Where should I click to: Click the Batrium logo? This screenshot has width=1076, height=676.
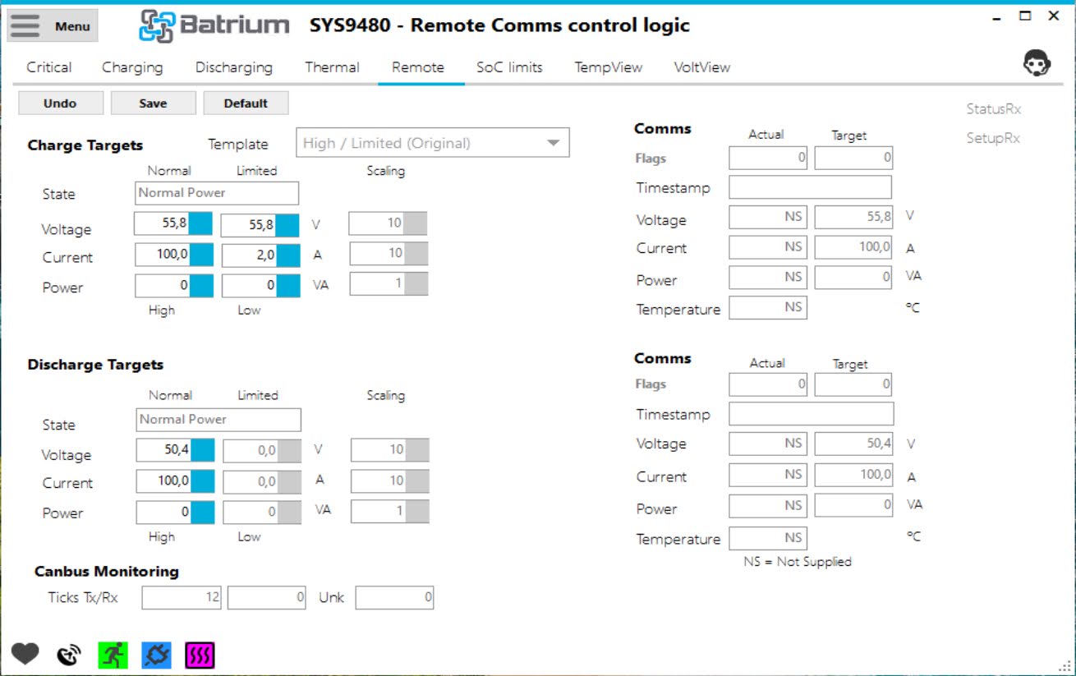click(x=214, y=25)
